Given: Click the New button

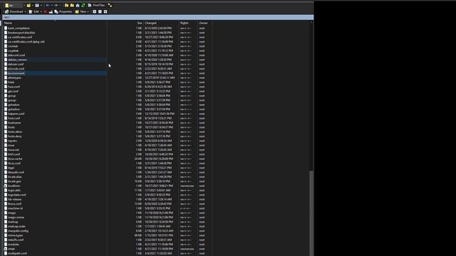Looking at the screenshot, I should point(81,11).
